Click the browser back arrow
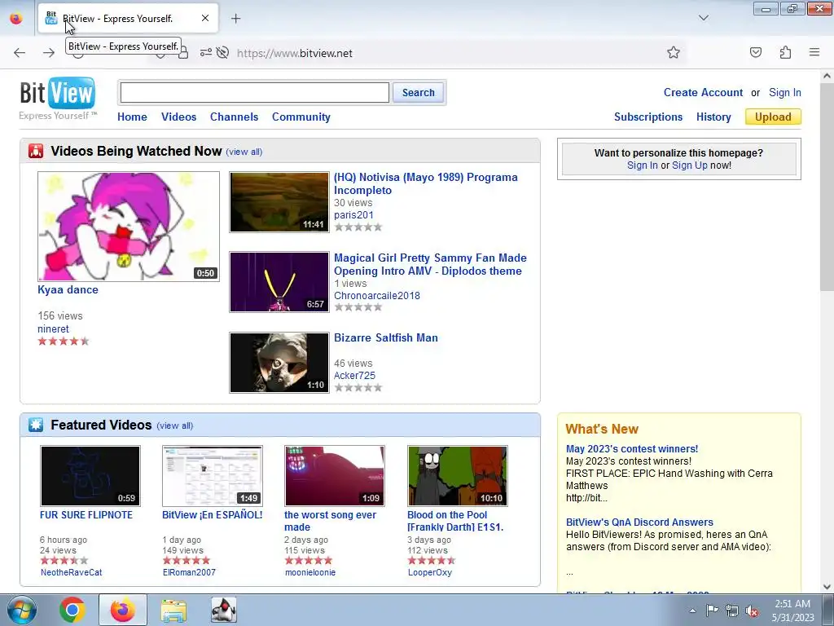This screenshot has height=626, width=834. (x=20, y=53)
